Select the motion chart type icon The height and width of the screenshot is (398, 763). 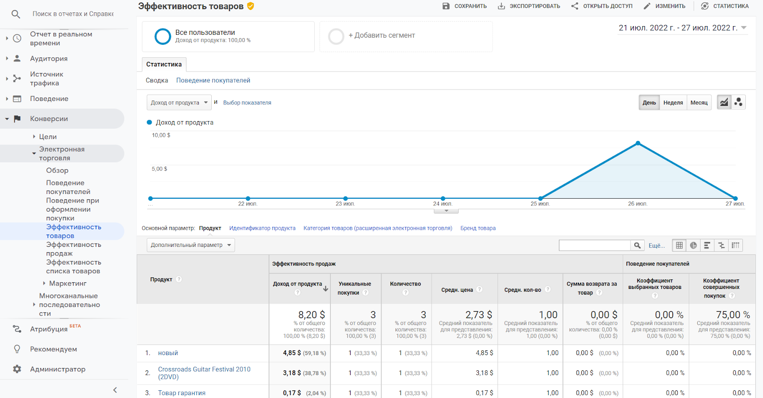point(739,102)
